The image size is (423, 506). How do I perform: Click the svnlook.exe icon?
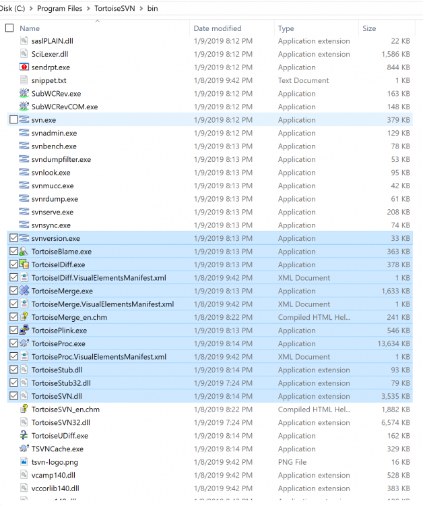pos(24,172)
